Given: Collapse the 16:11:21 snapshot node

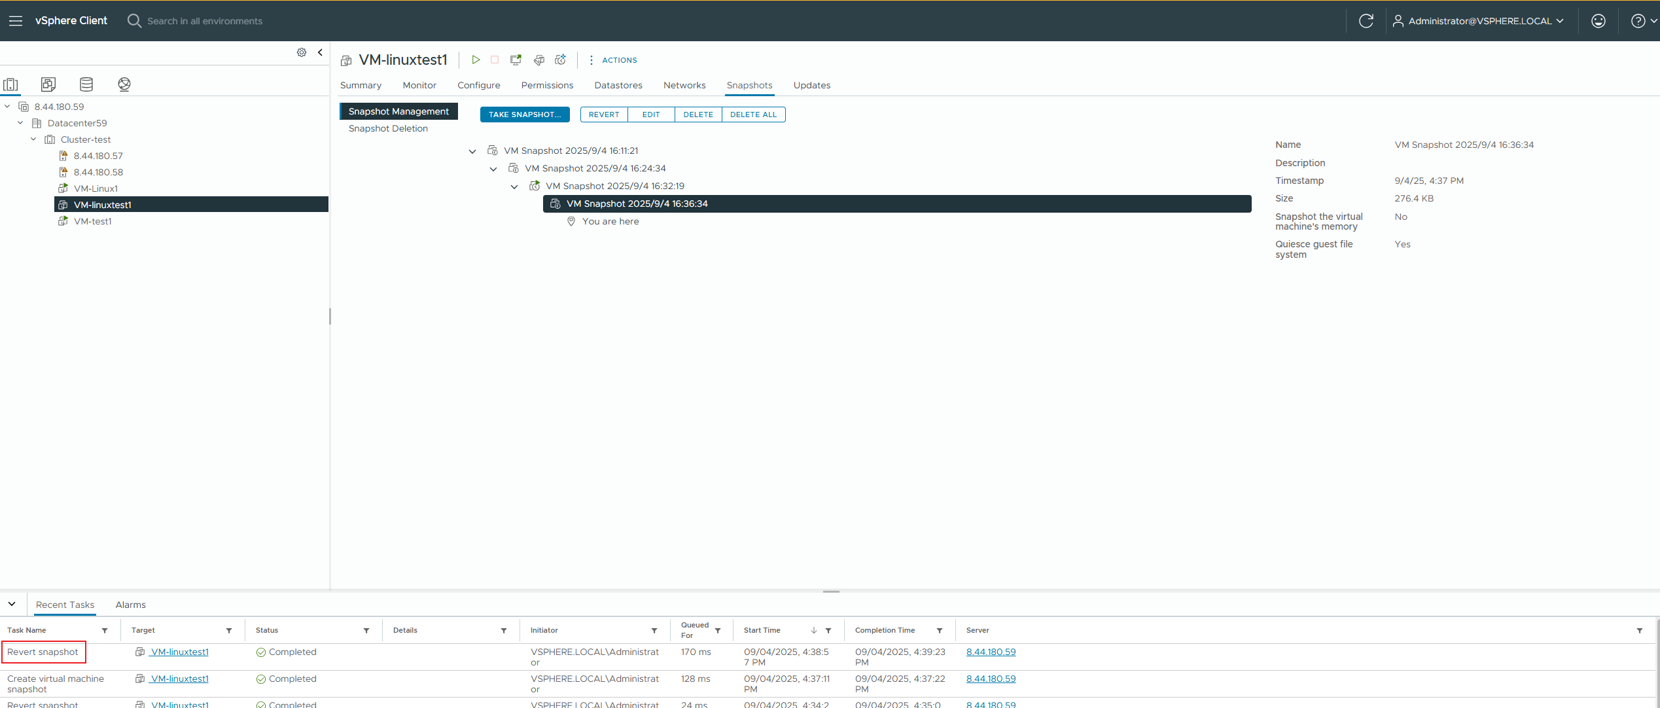Looking at the screenshot, I should (472, 151).
